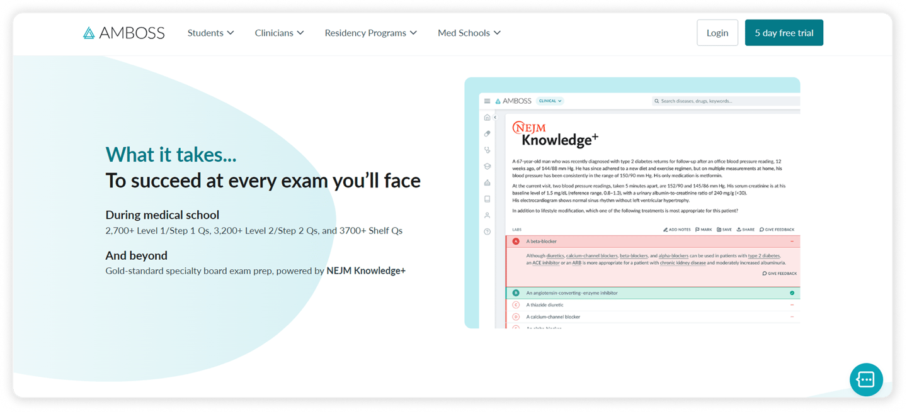
Task: Click the Add Notes pencil option
Action: click(677, 230)
